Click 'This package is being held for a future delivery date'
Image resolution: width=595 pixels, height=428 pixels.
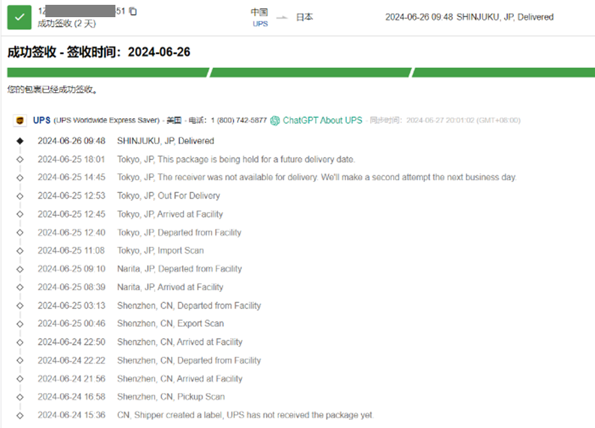pyautogui.click(x=256, y=159)
